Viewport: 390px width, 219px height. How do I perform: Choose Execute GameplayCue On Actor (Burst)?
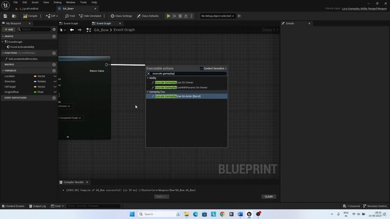pyautogui.click(x=186, y=96)
